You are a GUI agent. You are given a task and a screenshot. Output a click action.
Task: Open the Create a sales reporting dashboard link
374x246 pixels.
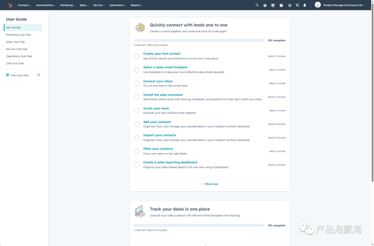[170, 162]
